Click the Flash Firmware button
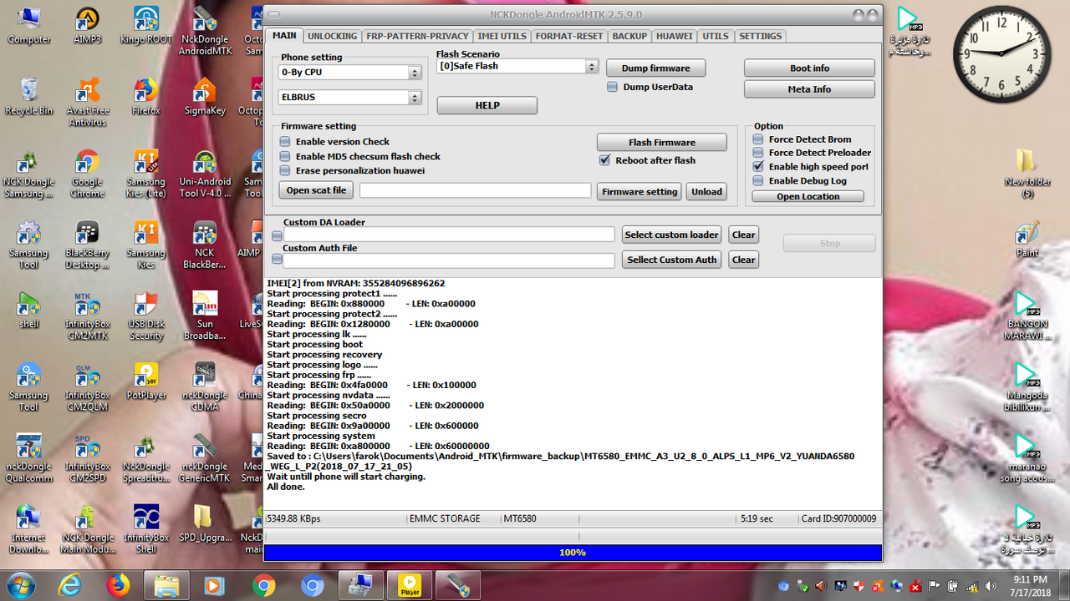1070x601 pixels. (x=662, y=143)
